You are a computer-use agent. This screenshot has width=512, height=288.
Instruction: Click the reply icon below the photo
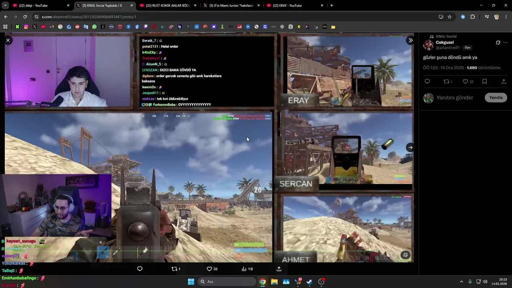[x=140, y=269]
